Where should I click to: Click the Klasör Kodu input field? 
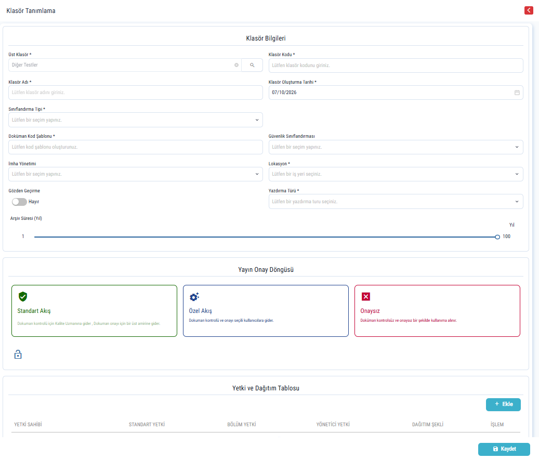tap(396, 65)
